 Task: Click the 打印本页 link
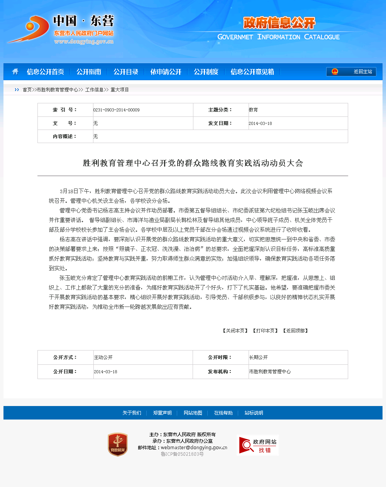click(265, 331)
